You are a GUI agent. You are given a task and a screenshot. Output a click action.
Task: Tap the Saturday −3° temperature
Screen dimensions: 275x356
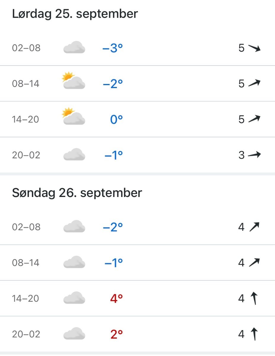tap(112, 48)
